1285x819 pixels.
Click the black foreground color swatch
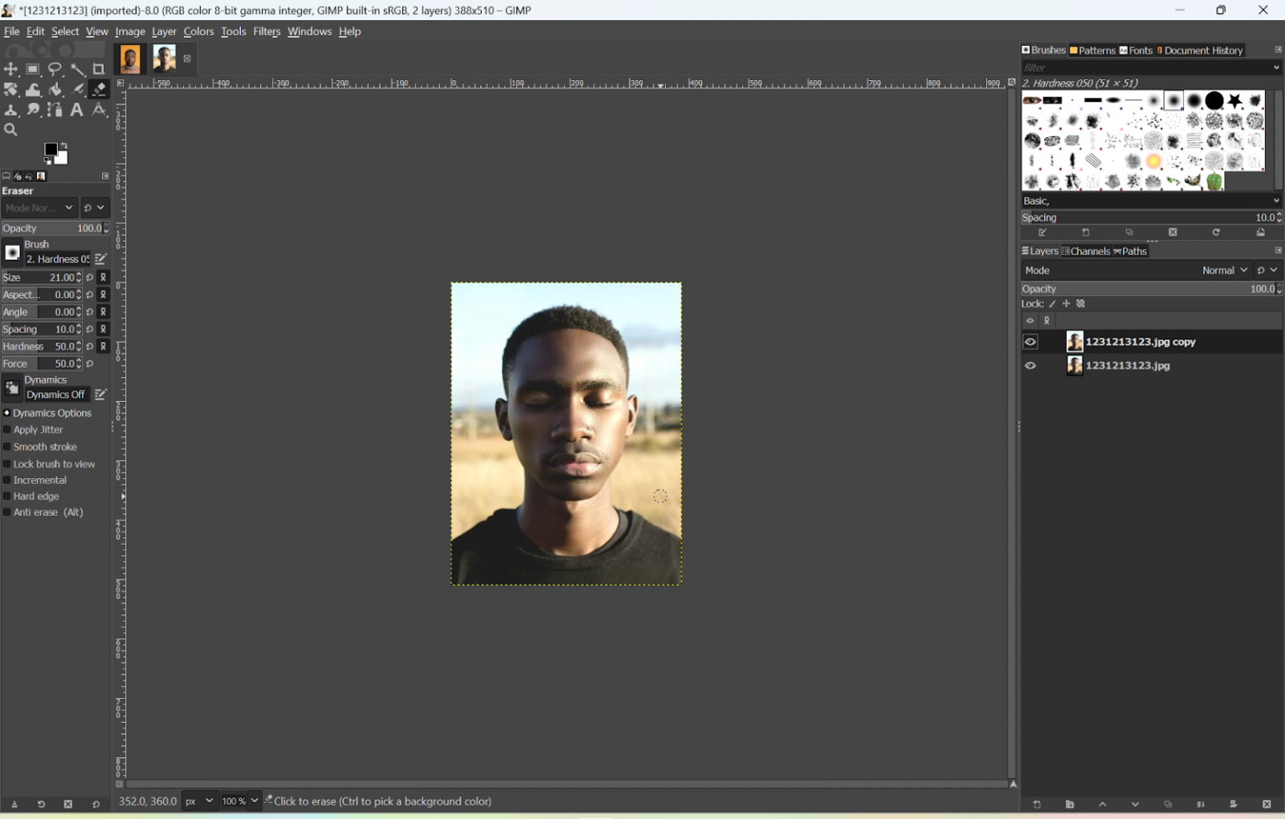tap(50, 149)
